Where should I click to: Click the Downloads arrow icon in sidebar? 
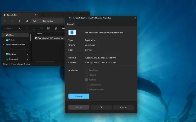(x=7, y=59)
